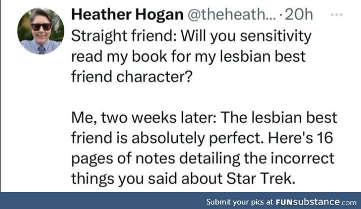The height and width of the screenshot is (209, 361).
Task: Click the 'friend character?' line
Action: [131, 76]
